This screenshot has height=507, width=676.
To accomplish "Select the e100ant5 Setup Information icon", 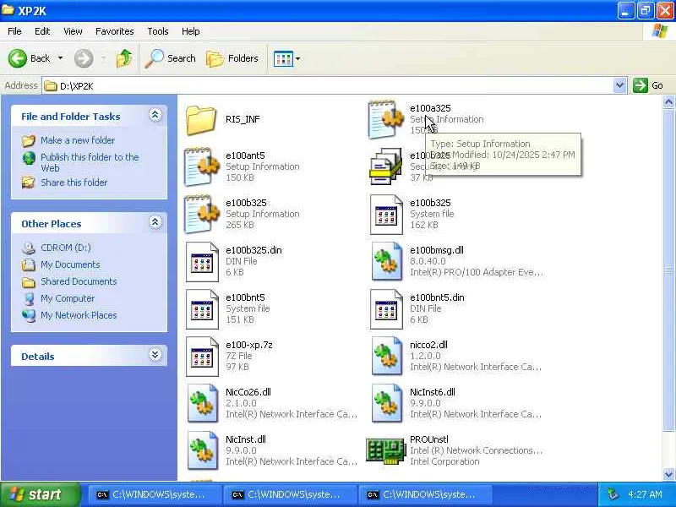I will tap(201, 166).
